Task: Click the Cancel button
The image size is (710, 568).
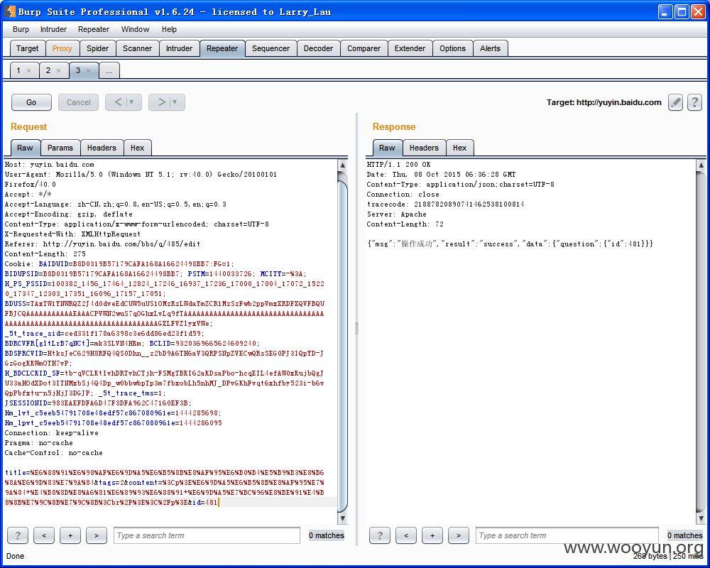Action: [x=78, y=102]
